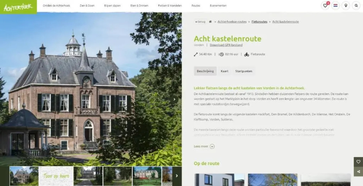Screen dimensions: 363x186
Task: Click Download GPX-bestand link
Action: 226,45
